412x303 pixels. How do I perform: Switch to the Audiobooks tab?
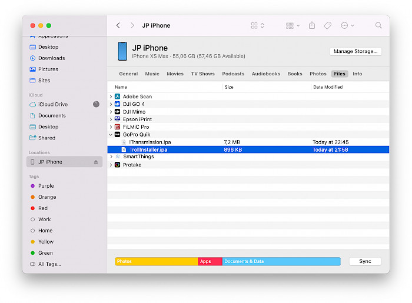pyautogui.click(x=266, y=74)
